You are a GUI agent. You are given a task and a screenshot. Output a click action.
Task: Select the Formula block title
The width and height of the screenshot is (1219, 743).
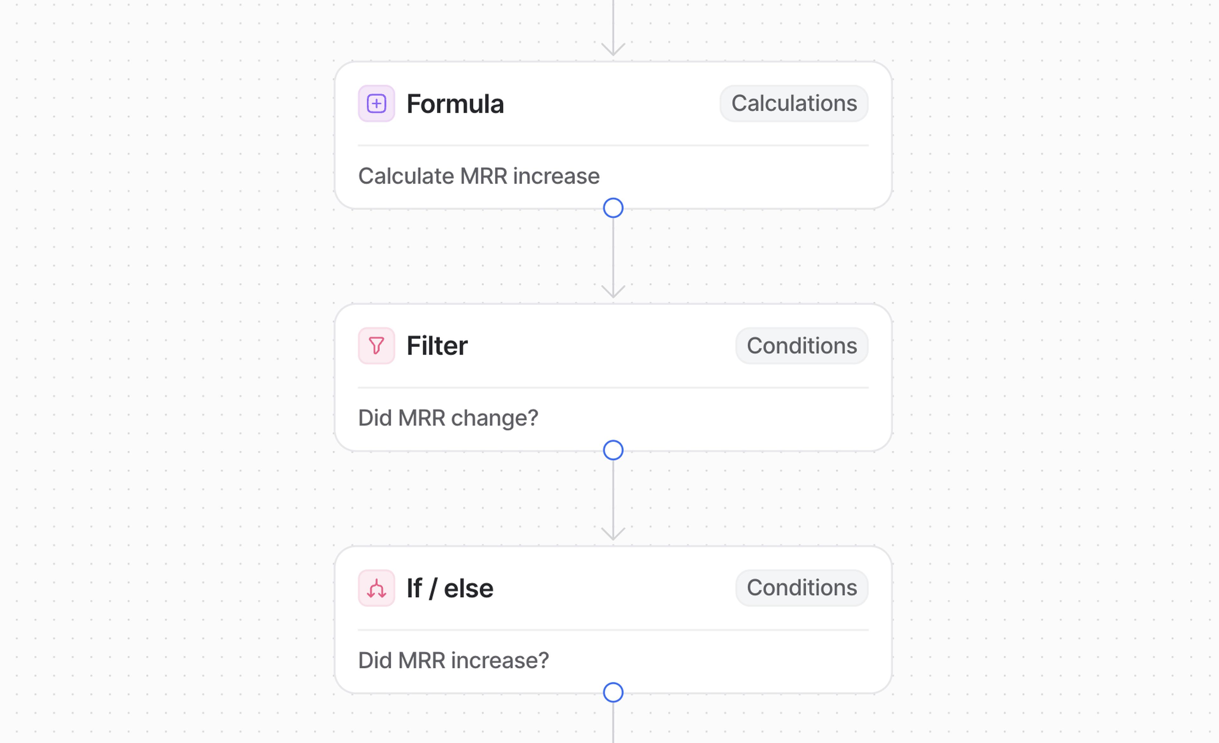[455, 104]
